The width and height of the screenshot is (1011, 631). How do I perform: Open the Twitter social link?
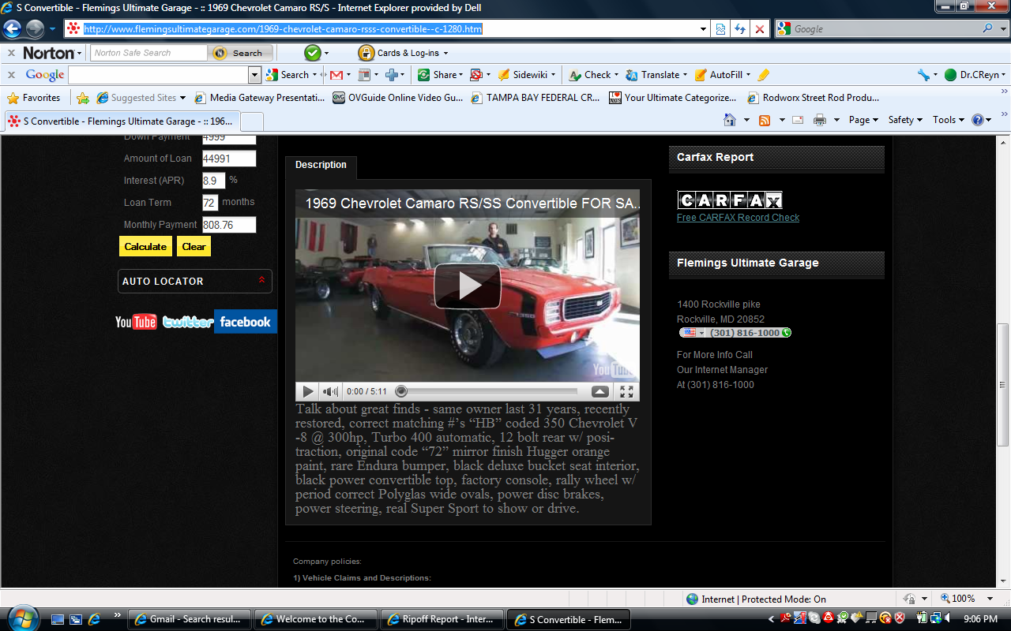(188, 322)
